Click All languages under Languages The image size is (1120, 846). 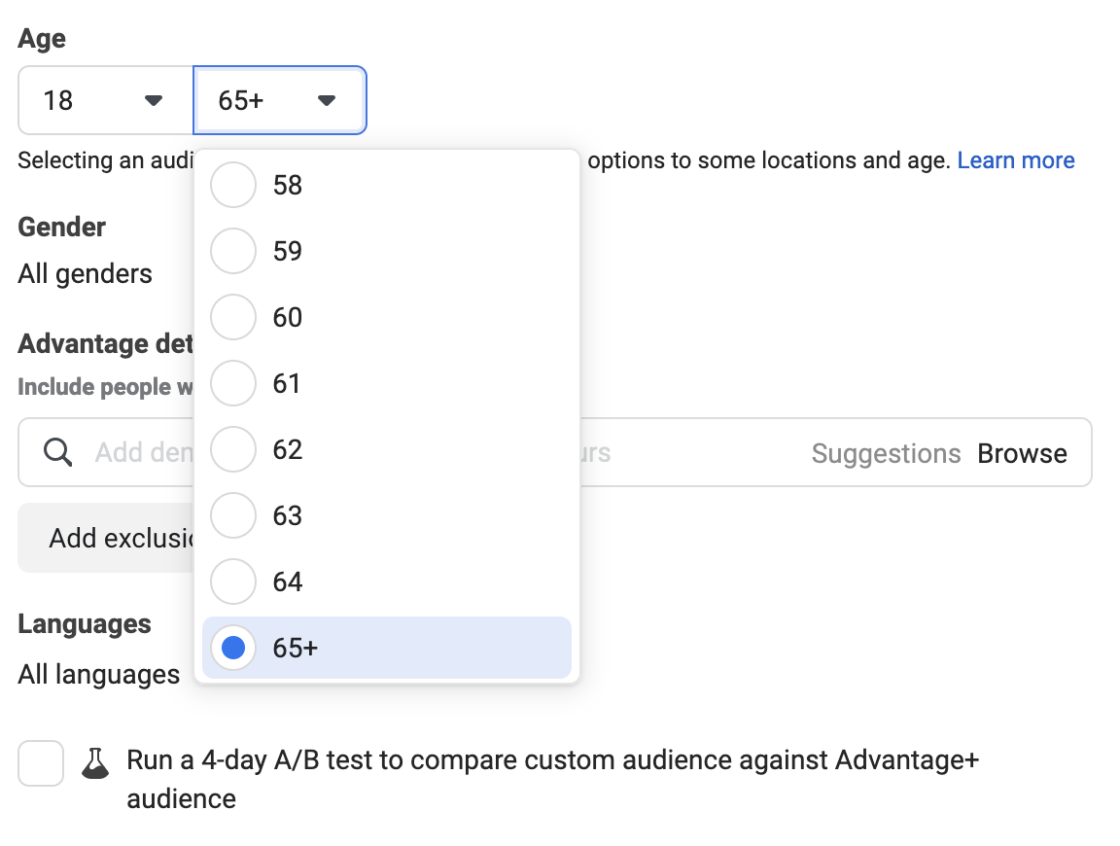98,674
